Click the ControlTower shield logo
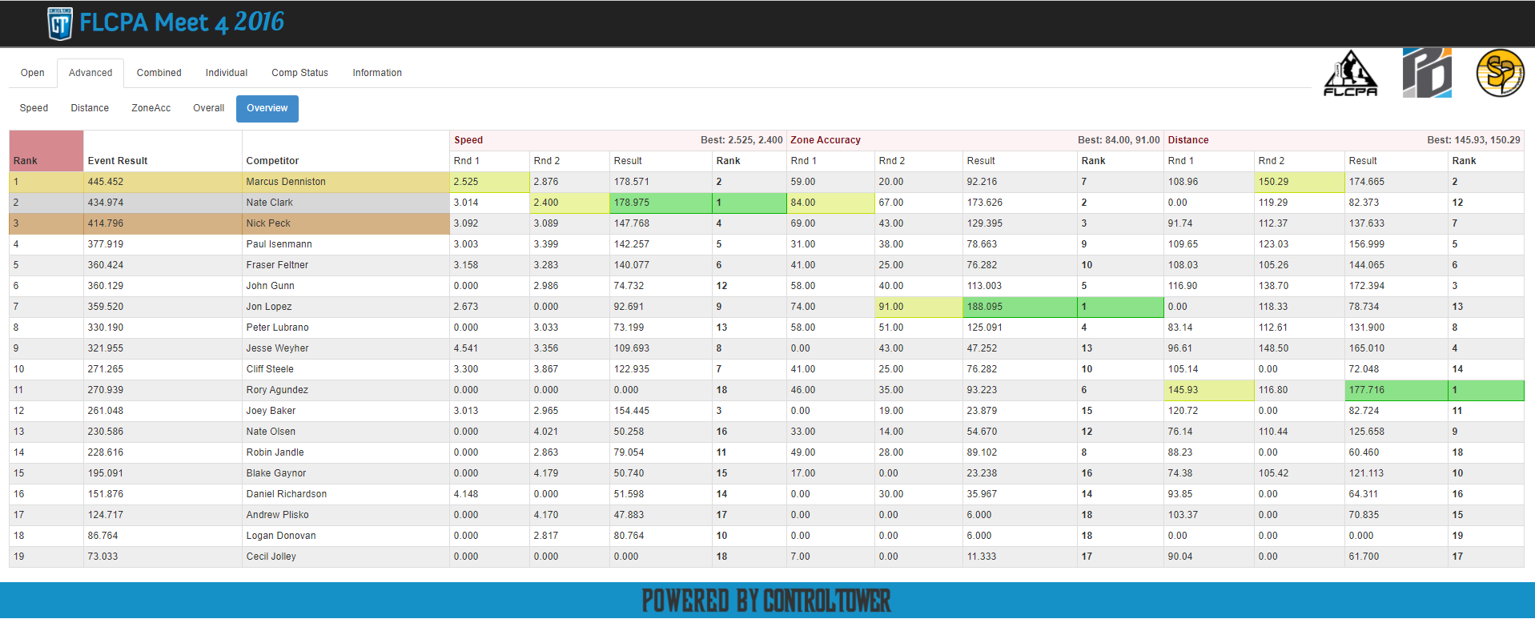1535x619 pixels. [x=60, y=23]
